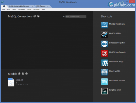Start Database Migration icon
Image resolution: width=136 pixels, height=103 pixels.
pos(104,44)
